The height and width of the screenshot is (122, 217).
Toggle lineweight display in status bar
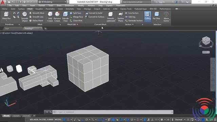(x=109, y=120)
